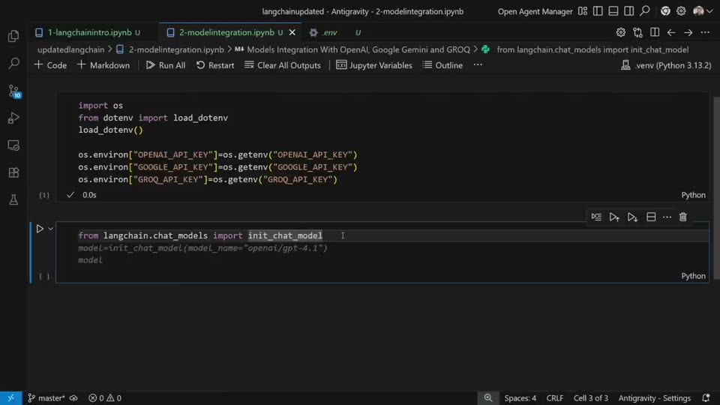Screen dimensions: 720x405
Task: Split cell icon in cell toolbar
Action: coord(651,217)
